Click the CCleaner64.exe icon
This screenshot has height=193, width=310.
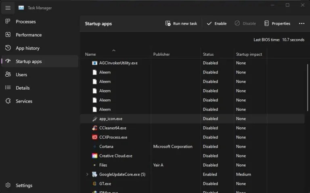click(95, 128)
